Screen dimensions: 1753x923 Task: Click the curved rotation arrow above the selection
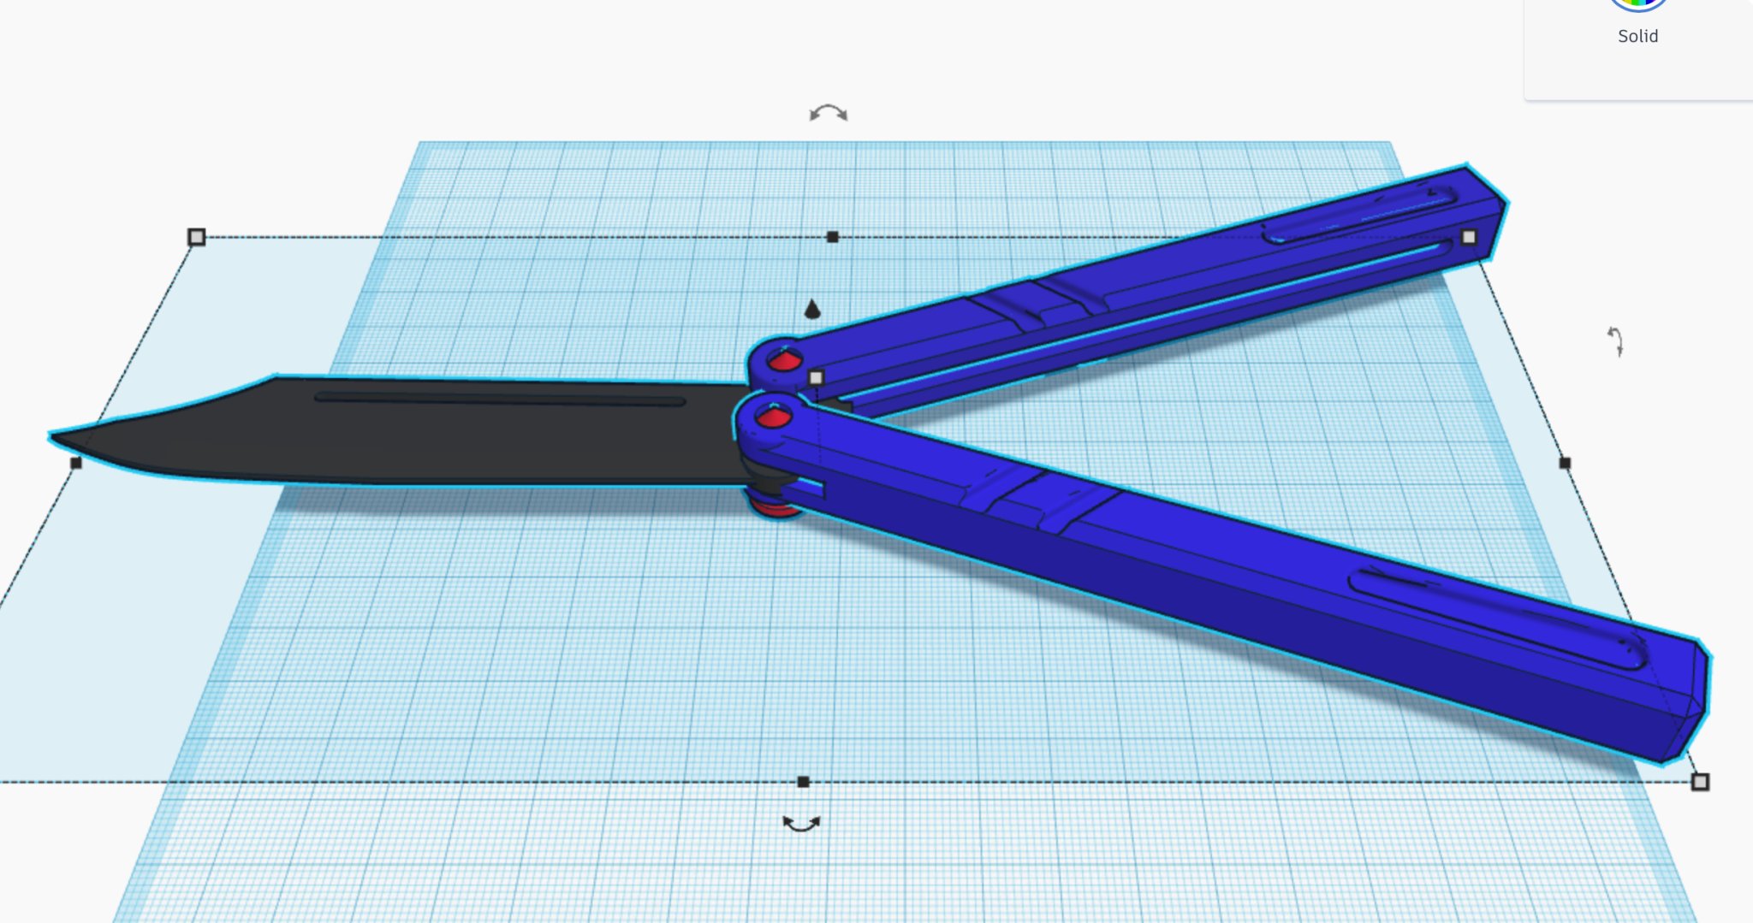pos(829,113)
